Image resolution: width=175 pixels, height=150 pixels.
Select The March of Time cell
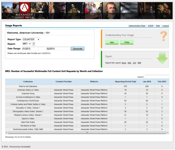tap(28, 126)
